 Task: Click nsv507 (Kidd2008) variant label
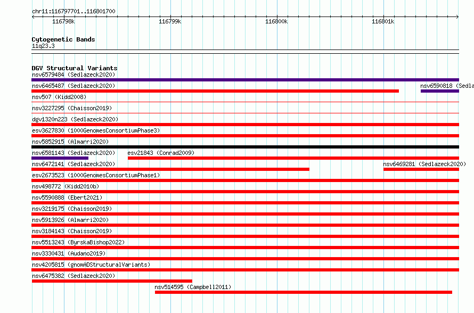pyautogui.click(x=59, y=97)
